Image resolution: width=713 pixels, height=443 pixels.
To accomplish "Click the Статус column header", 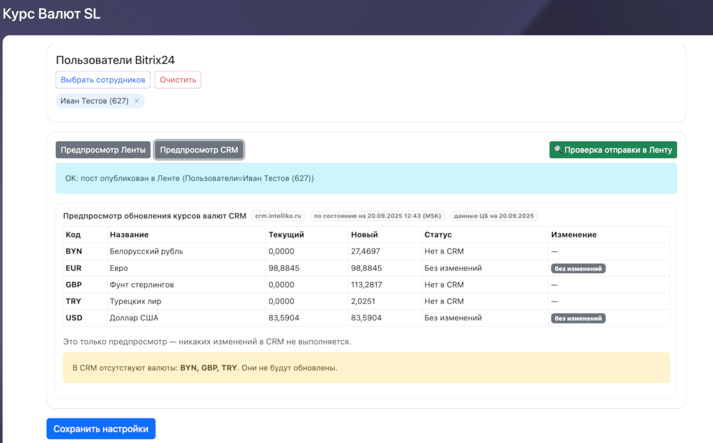I will [438, 235].
